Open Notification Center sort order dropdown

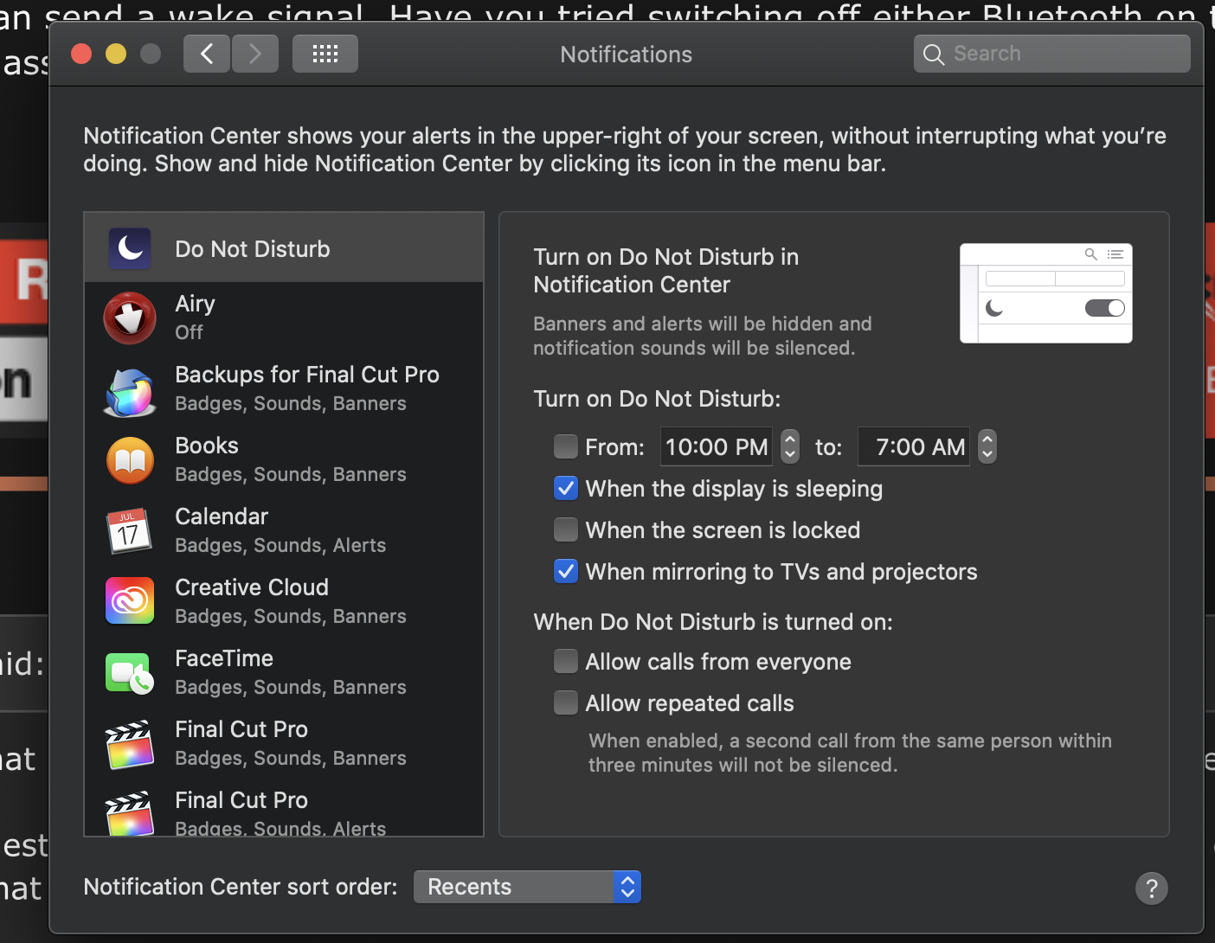coord(527,887)
